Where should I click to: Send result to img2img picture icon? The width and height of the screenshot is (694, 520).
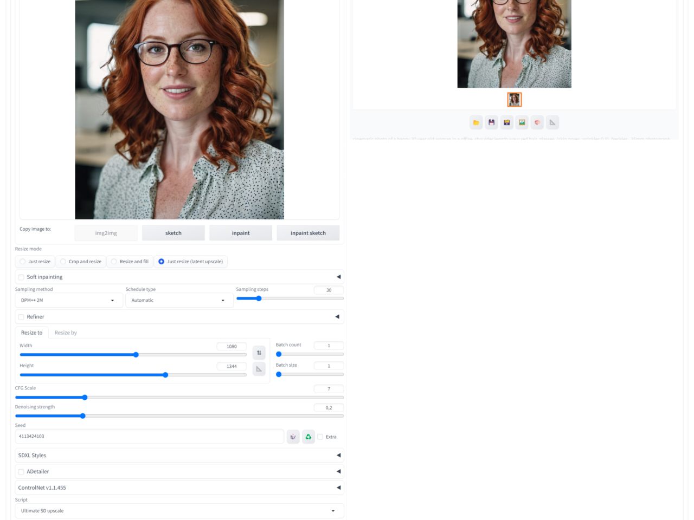coord(522,122)
